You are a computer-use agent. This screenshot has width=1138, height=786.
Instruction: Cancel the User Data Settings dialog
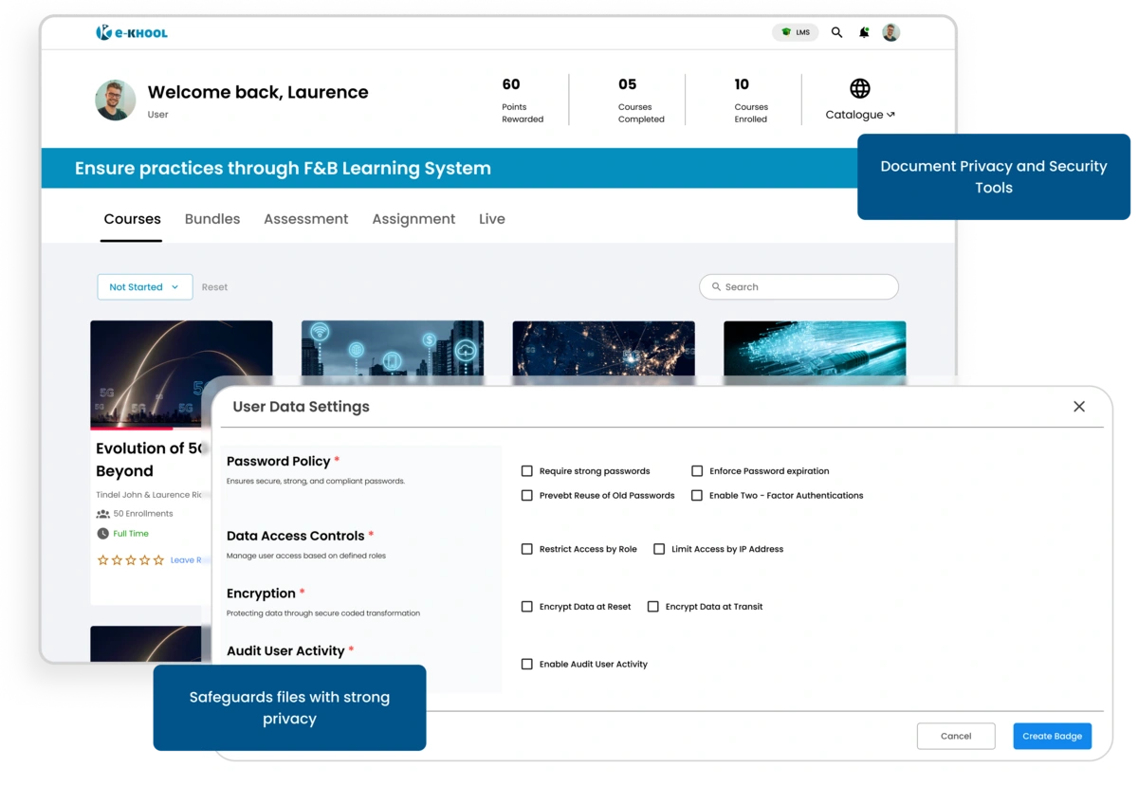point(956,736)
